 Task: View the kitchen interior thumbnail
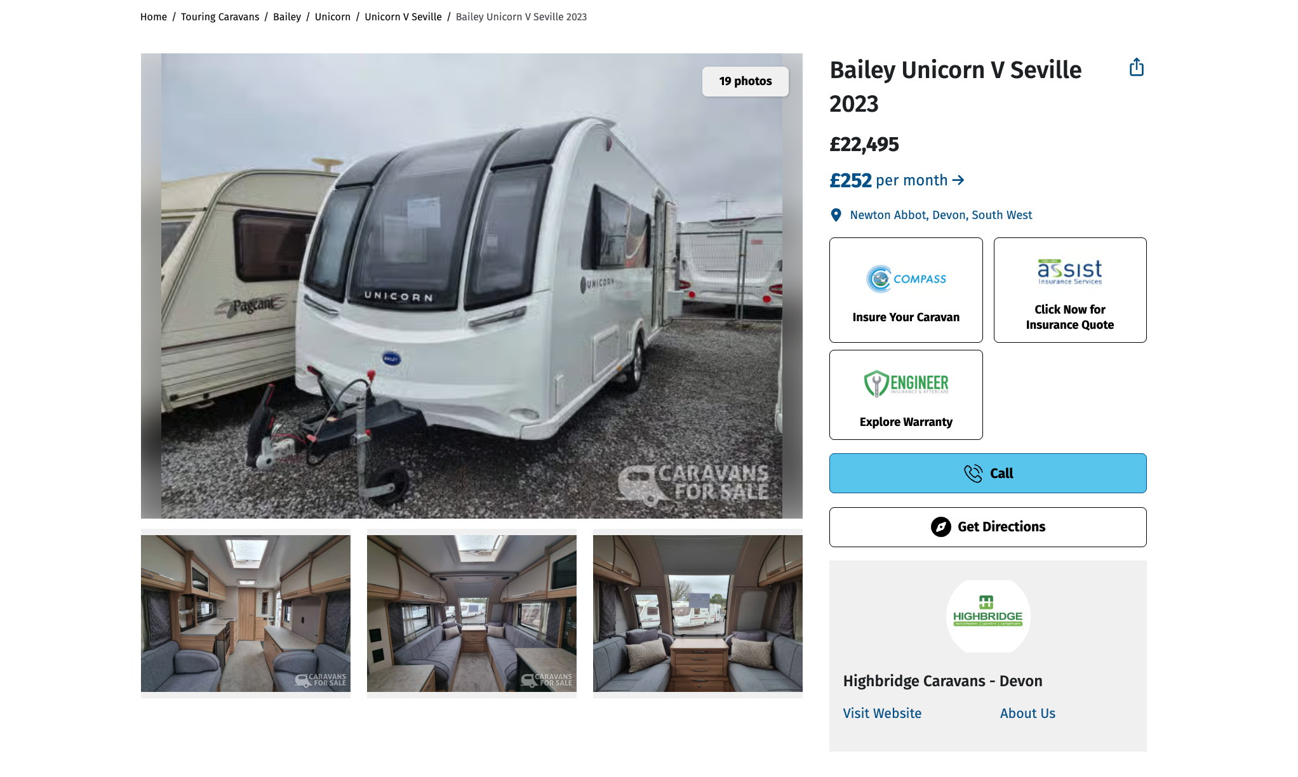246,613
